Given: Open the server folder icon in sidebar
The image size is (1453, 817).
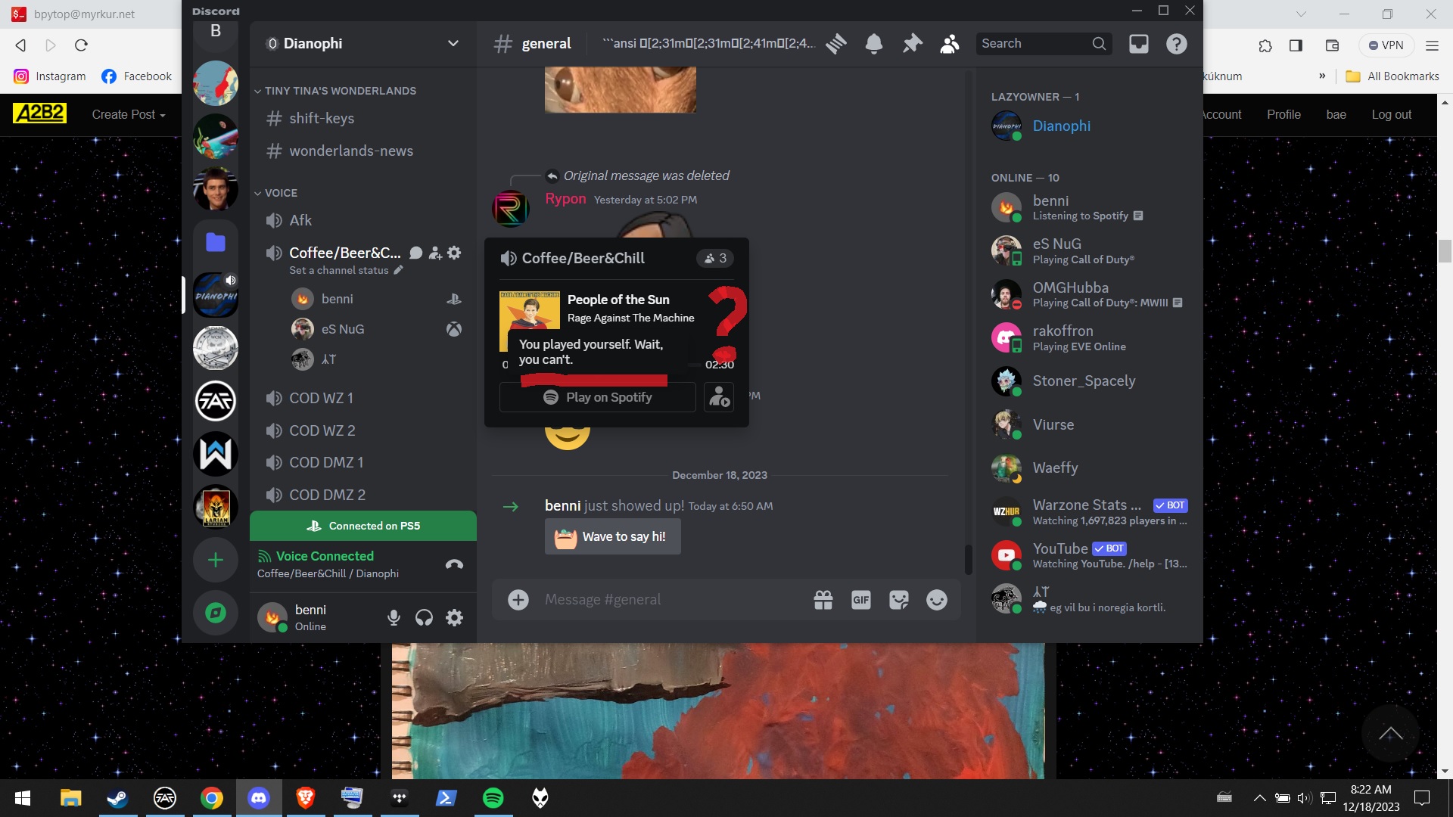Looking at the screenshot, I should pos(216,242).
